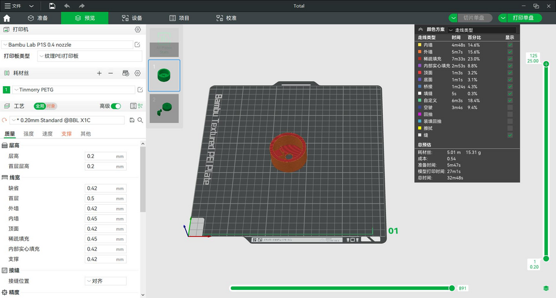Click layers icon at bottom right

point(546,288)
